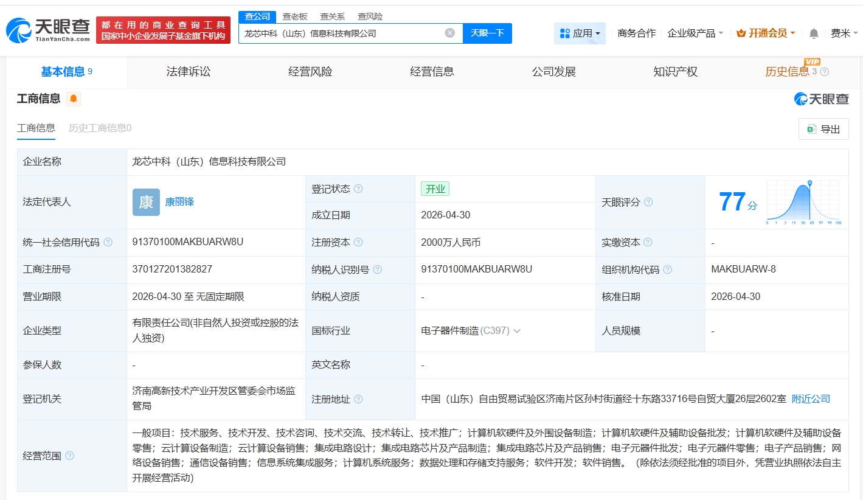The image size is (863, 500).
Task: Switch to the 查关系 search tab
Action: (333, 16)
